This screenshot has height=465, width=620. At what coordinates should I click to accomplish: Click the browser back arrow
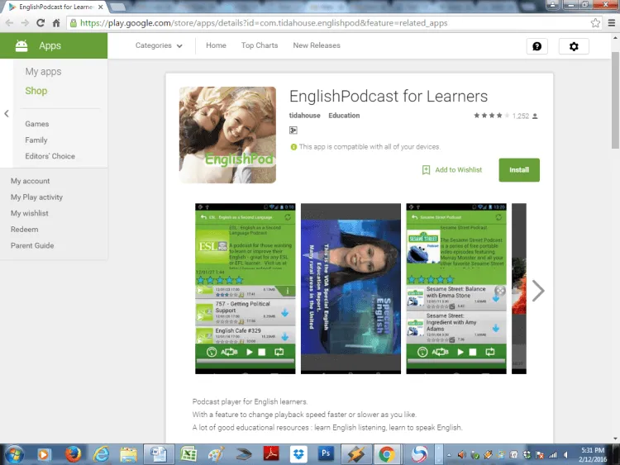pos(9,23)
